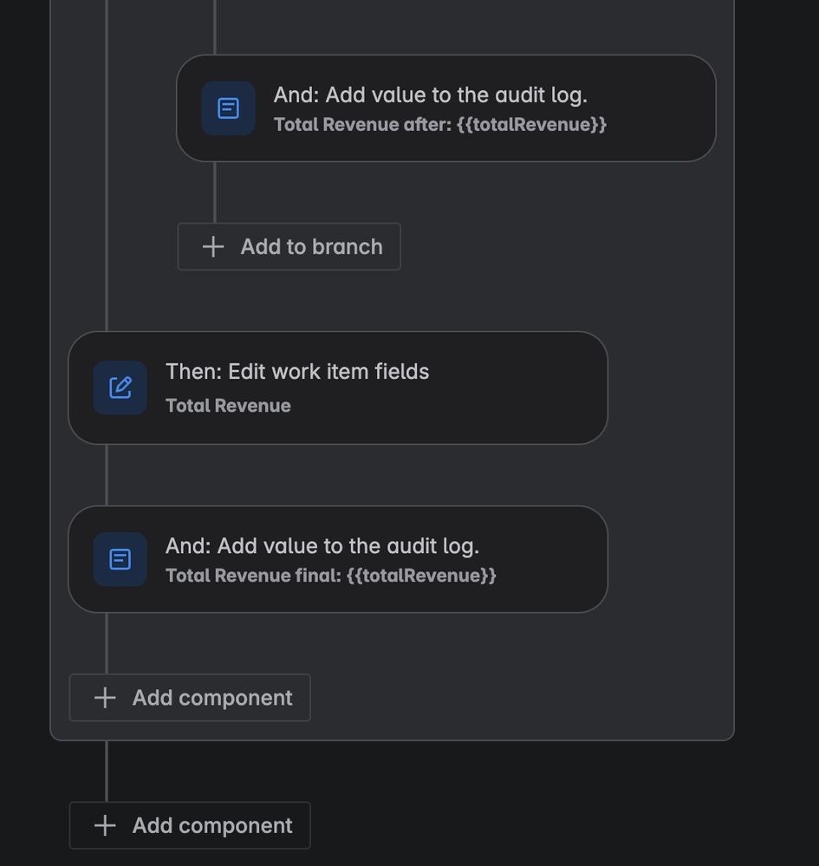Add a new action to the branch
Screen dimensions: 819x866
point(289,247)
